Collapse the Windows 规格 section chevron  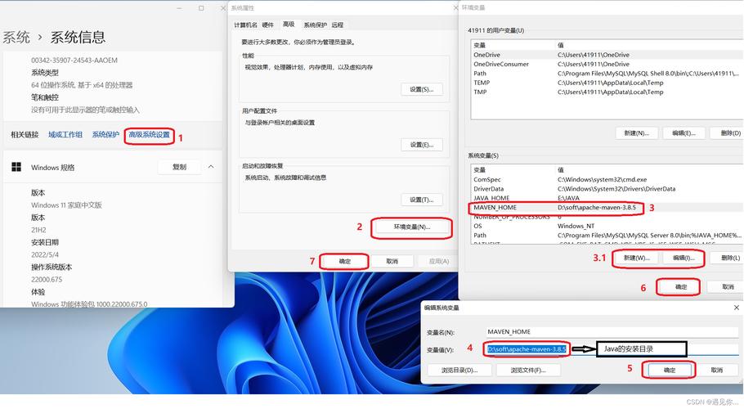211,167
